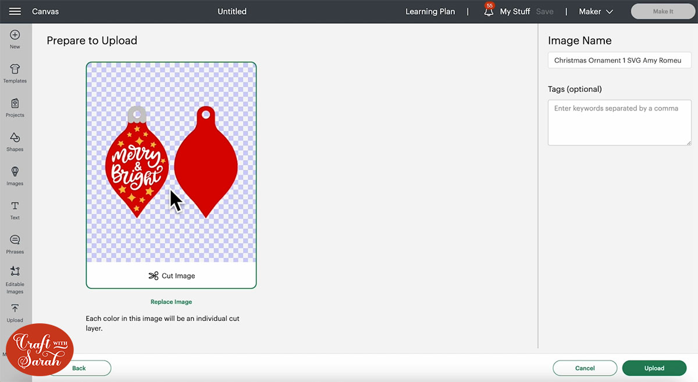Click the Tags keywords text area

[x=619, y=122]
